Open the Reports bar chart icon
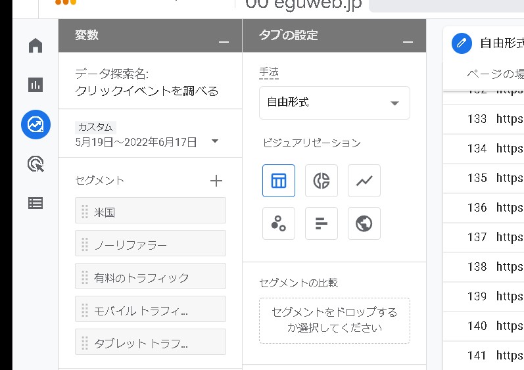This screenshot has width=524, height=370. pos(36,85)
